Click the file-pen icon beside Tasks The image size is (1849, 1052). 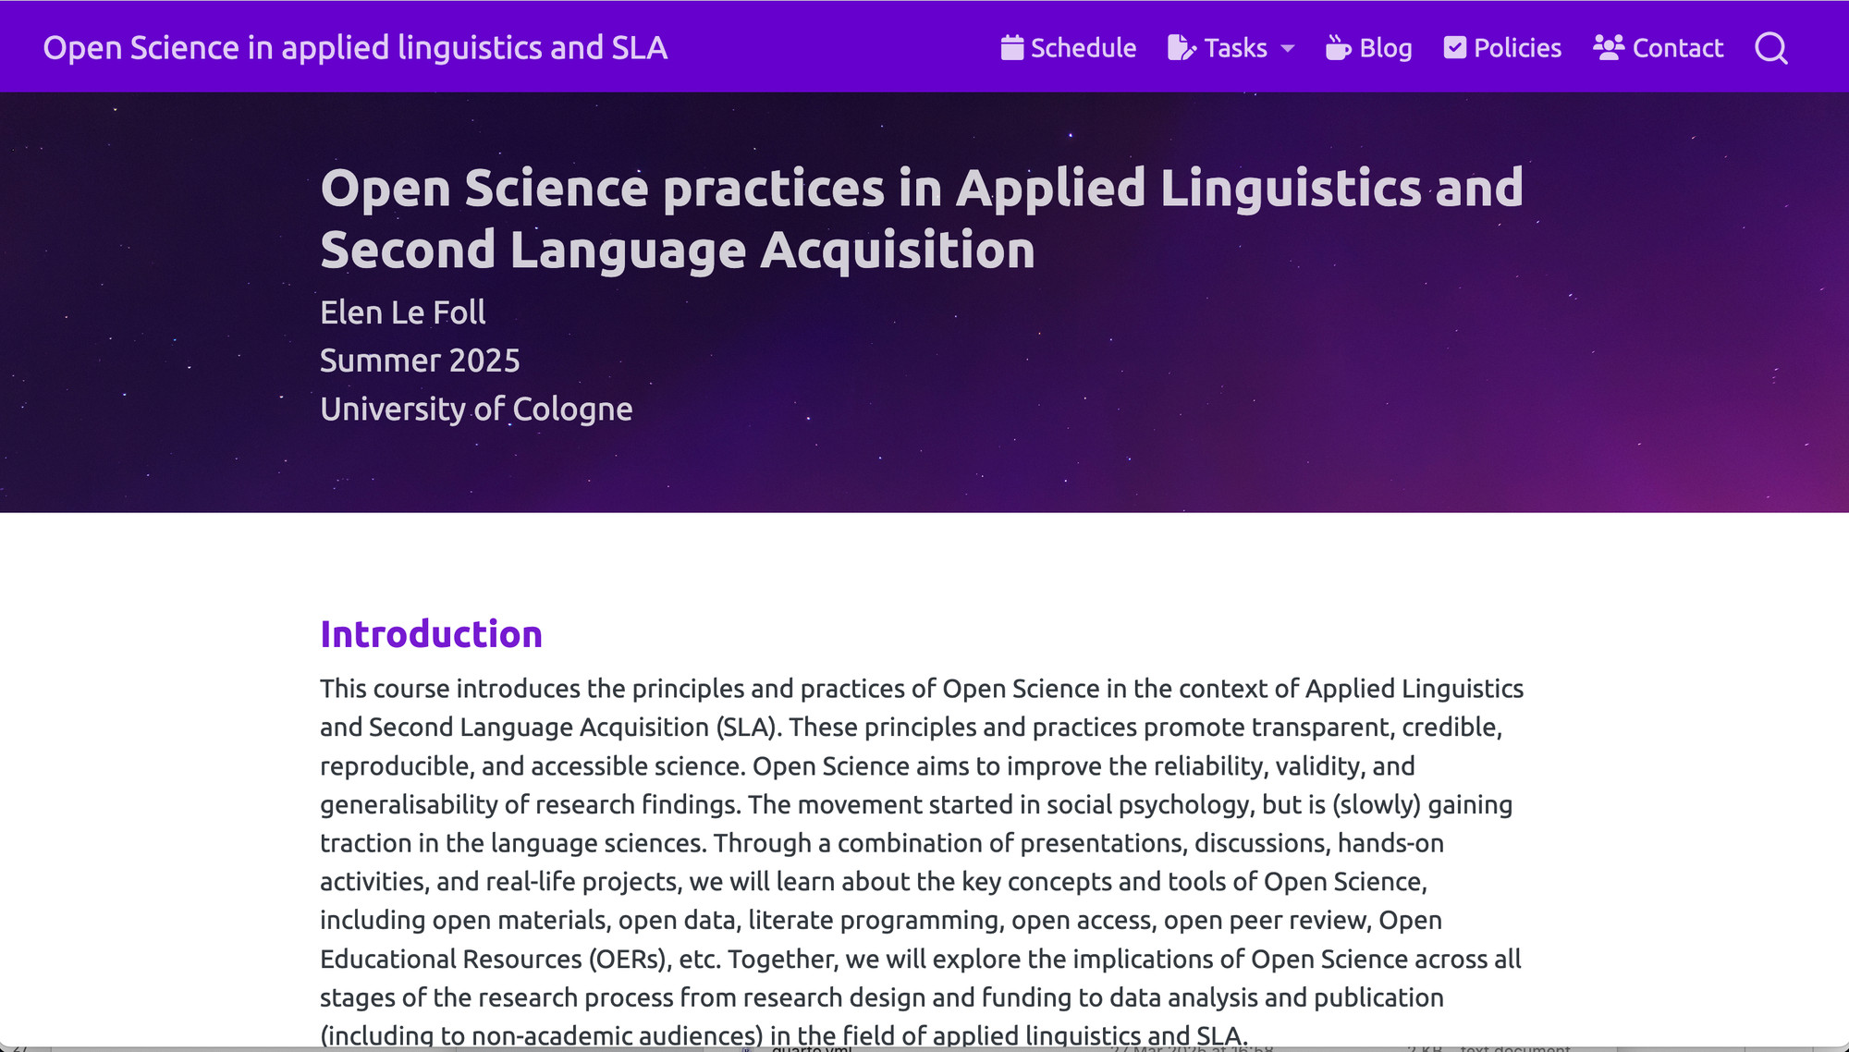tap(1182, 47)
